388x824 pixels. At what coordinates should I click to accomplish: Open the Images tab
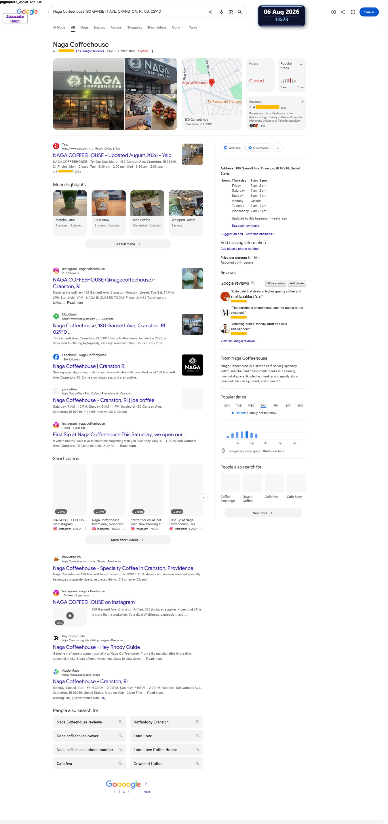pyautogui.click(x=99, y=27)
